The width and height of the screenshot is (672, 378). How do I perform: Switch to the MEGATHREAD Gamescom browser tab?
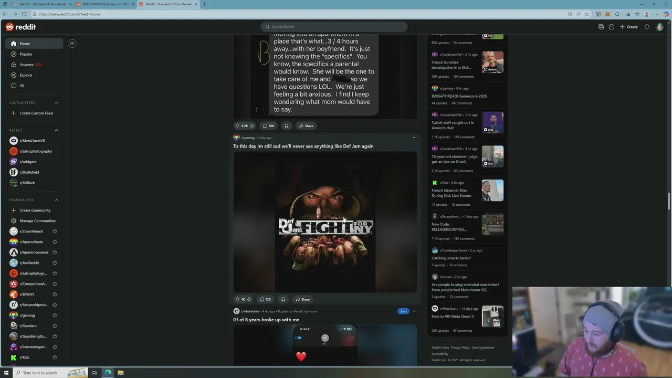pos(105,4)
